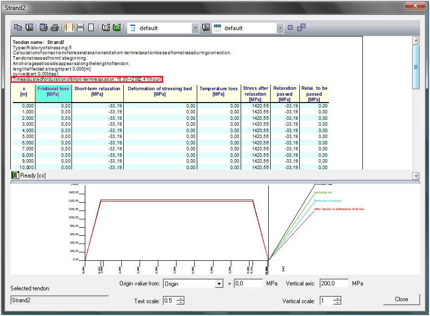This screenshot has height=316, width=430.
Task: Click the Ready [cs] status text
Action: (x=33, y=176)
